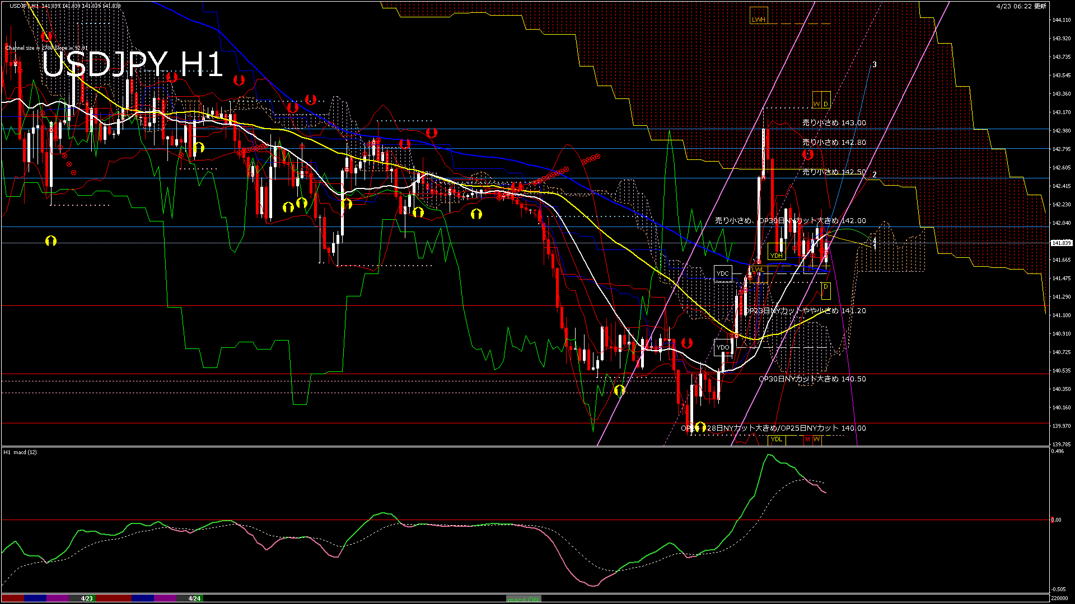Screen dimensions: 1075x604
Task: Click isolated yellow buy arrow at far left
Action: click(x=51, y=241)
